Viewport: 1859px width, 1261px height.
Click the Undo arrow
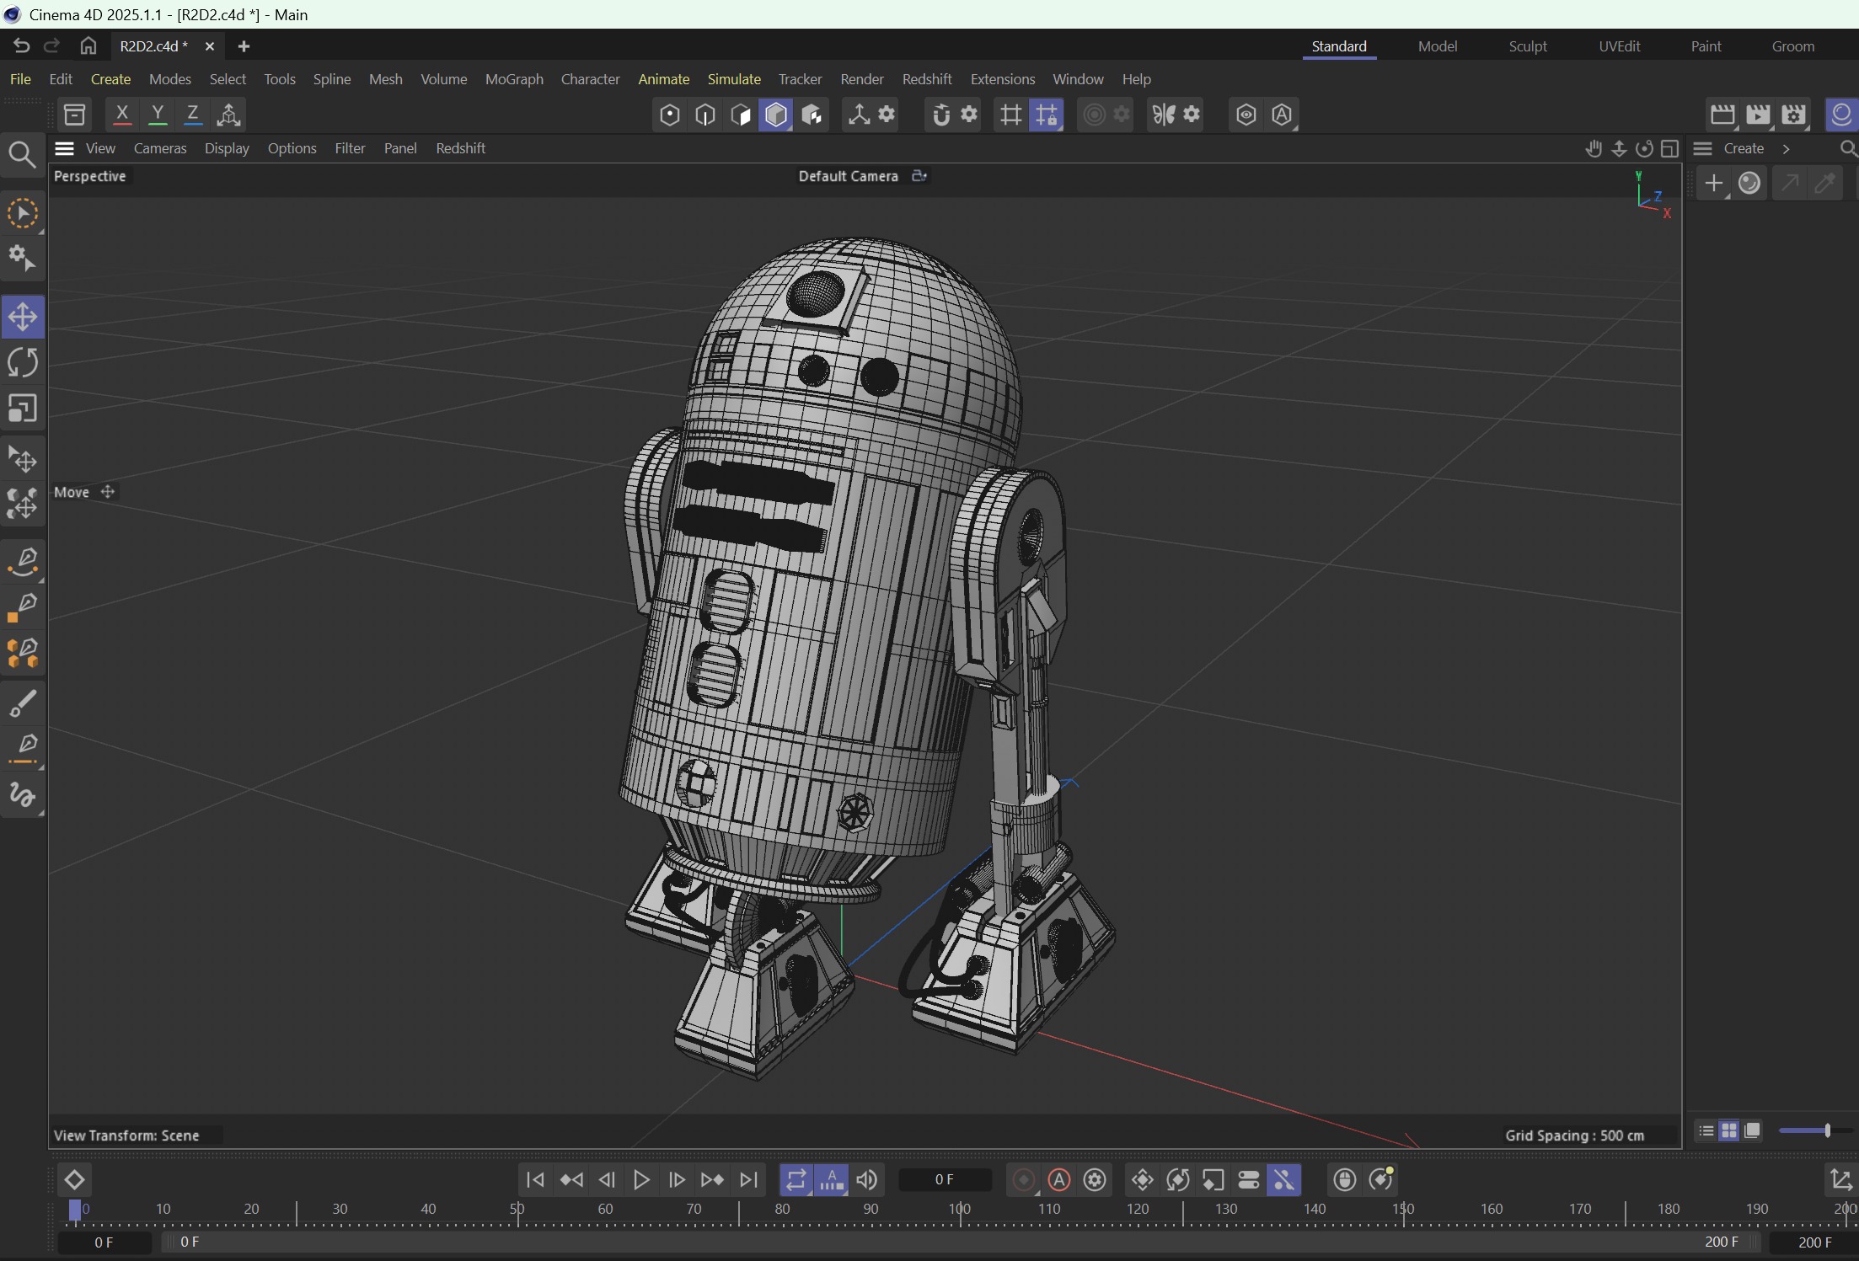click(22, 46)
